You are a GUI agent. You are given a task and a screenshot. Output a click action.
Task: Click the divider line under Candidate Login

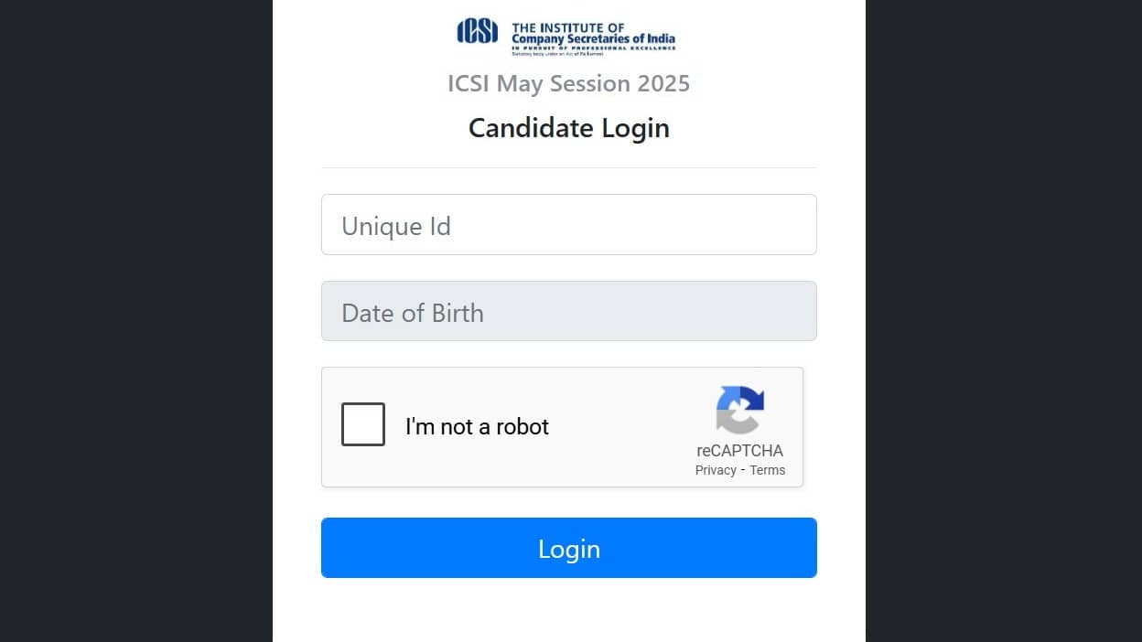(x=568, y=168)
